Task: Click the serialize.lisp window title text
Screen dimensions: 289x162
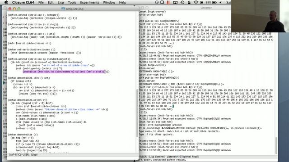Action: pyautogui.click(x=75, y=9)
